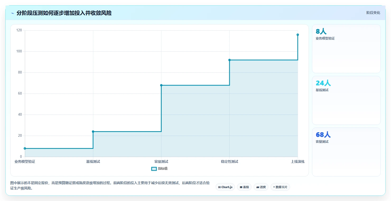
Task: Select the 数据卡片 tag chip
Action: (x=280, y=187)
